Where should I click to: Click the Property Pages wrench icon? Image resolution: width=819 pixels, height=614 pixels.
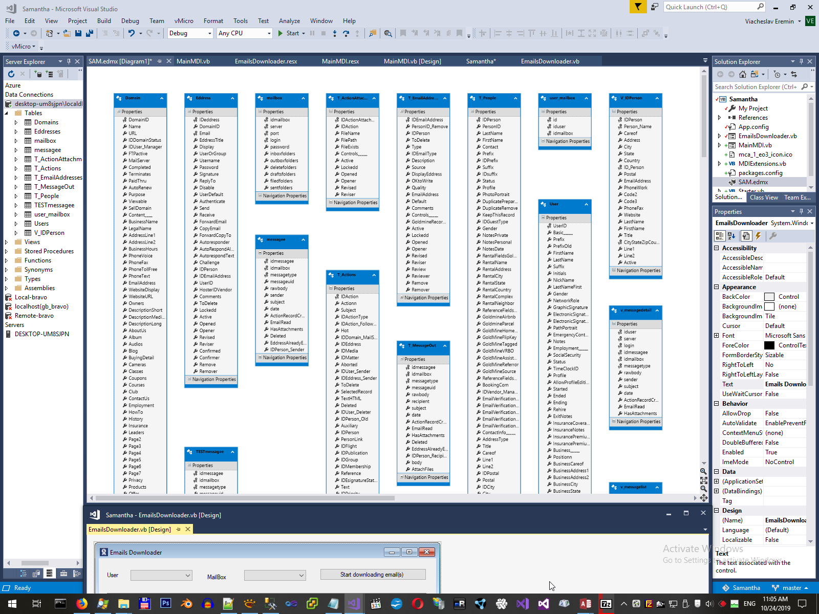(773, 236)
